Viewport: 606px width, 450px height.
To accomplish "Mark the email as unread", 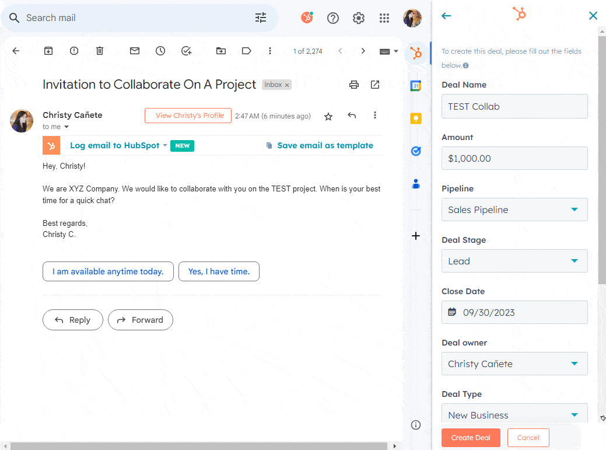I will pyautogui.click(x=135, y=51).
